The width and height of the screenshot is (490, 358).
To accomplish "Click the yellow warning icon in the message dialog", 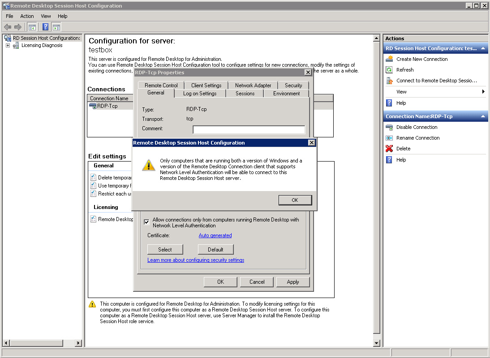I will [x=149, y=165].
